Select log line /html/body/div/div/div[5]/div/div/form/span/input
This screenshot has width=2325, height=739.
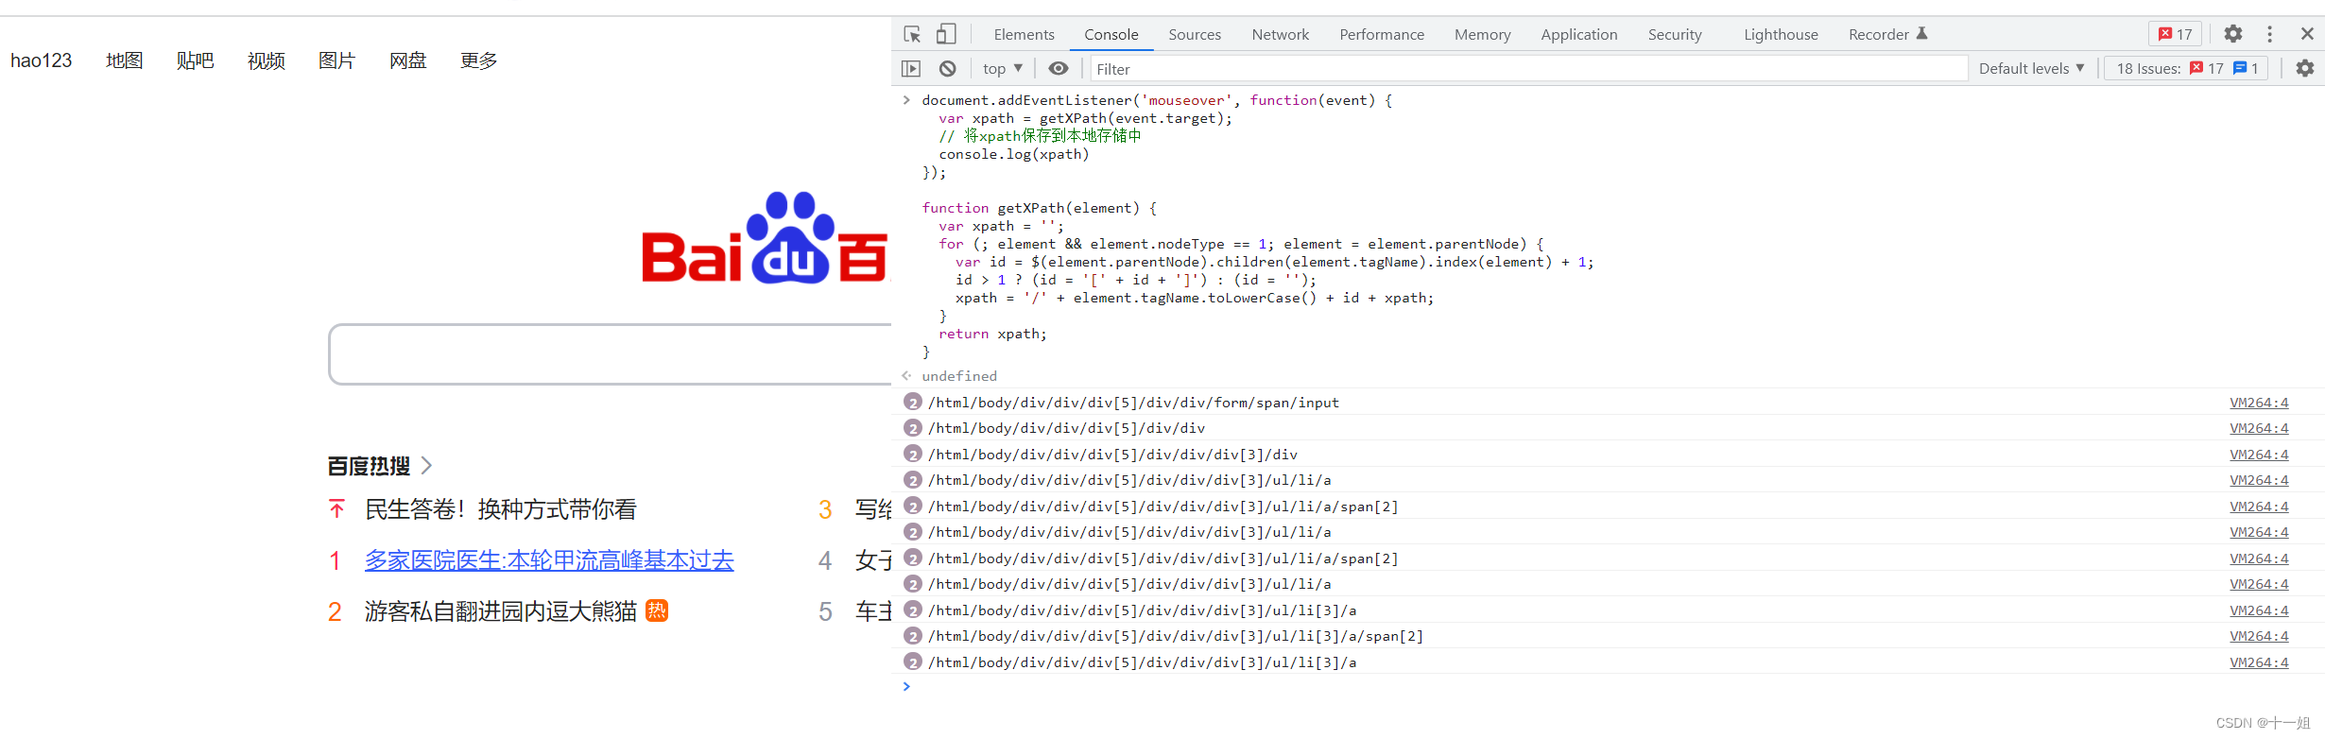1133,403
